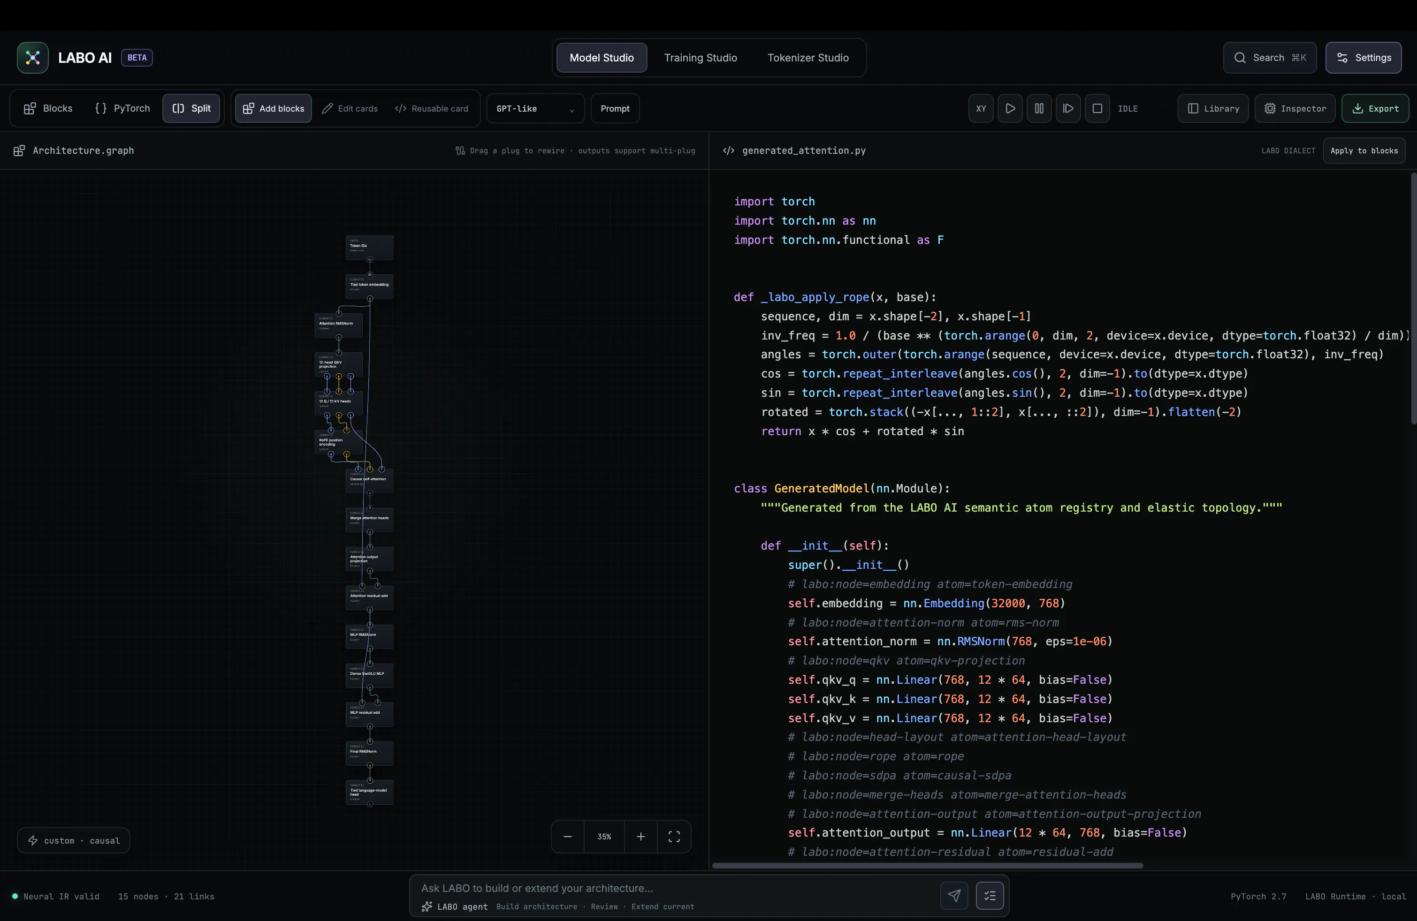Click the LABO AI logo icon

tap(33, 58)
